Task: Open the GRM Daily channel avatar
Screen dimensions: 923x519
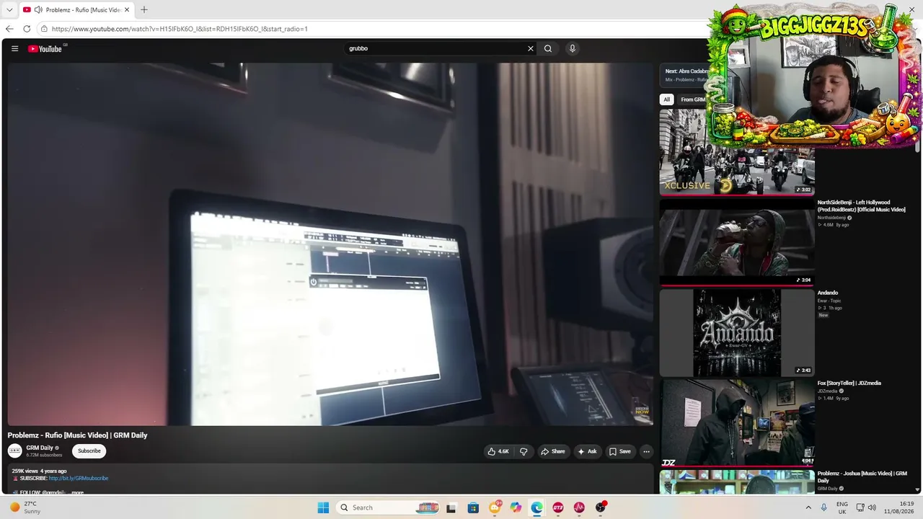Action: coord(15,451)
